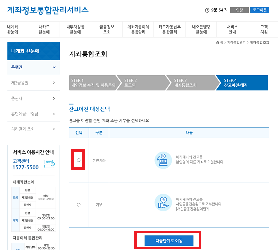This screenshot has height=250, width=278.
Task: Select the 기부 radio button
Action: point(79,205)
